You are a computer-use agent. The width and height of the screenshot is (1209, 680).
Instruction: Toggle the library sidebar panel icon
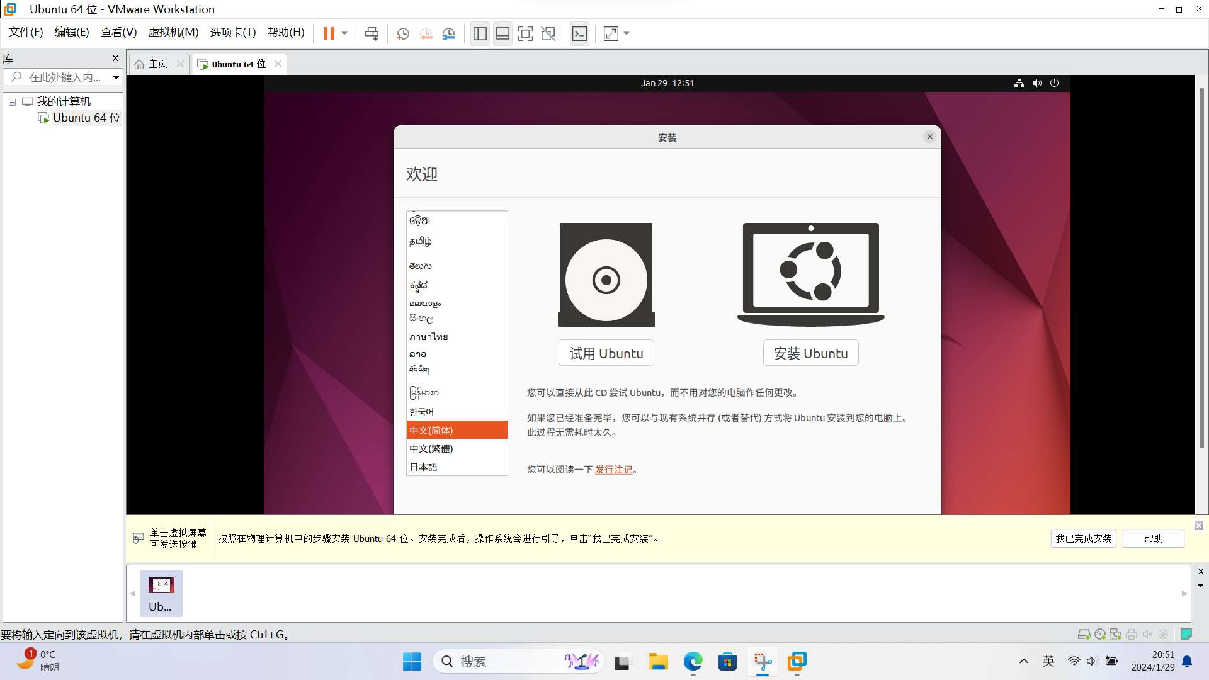(480, 34)
